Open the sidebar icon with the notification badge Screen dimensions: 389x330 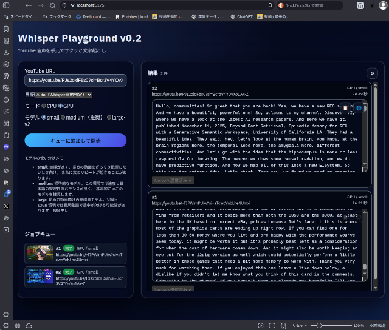coord(6,194)
